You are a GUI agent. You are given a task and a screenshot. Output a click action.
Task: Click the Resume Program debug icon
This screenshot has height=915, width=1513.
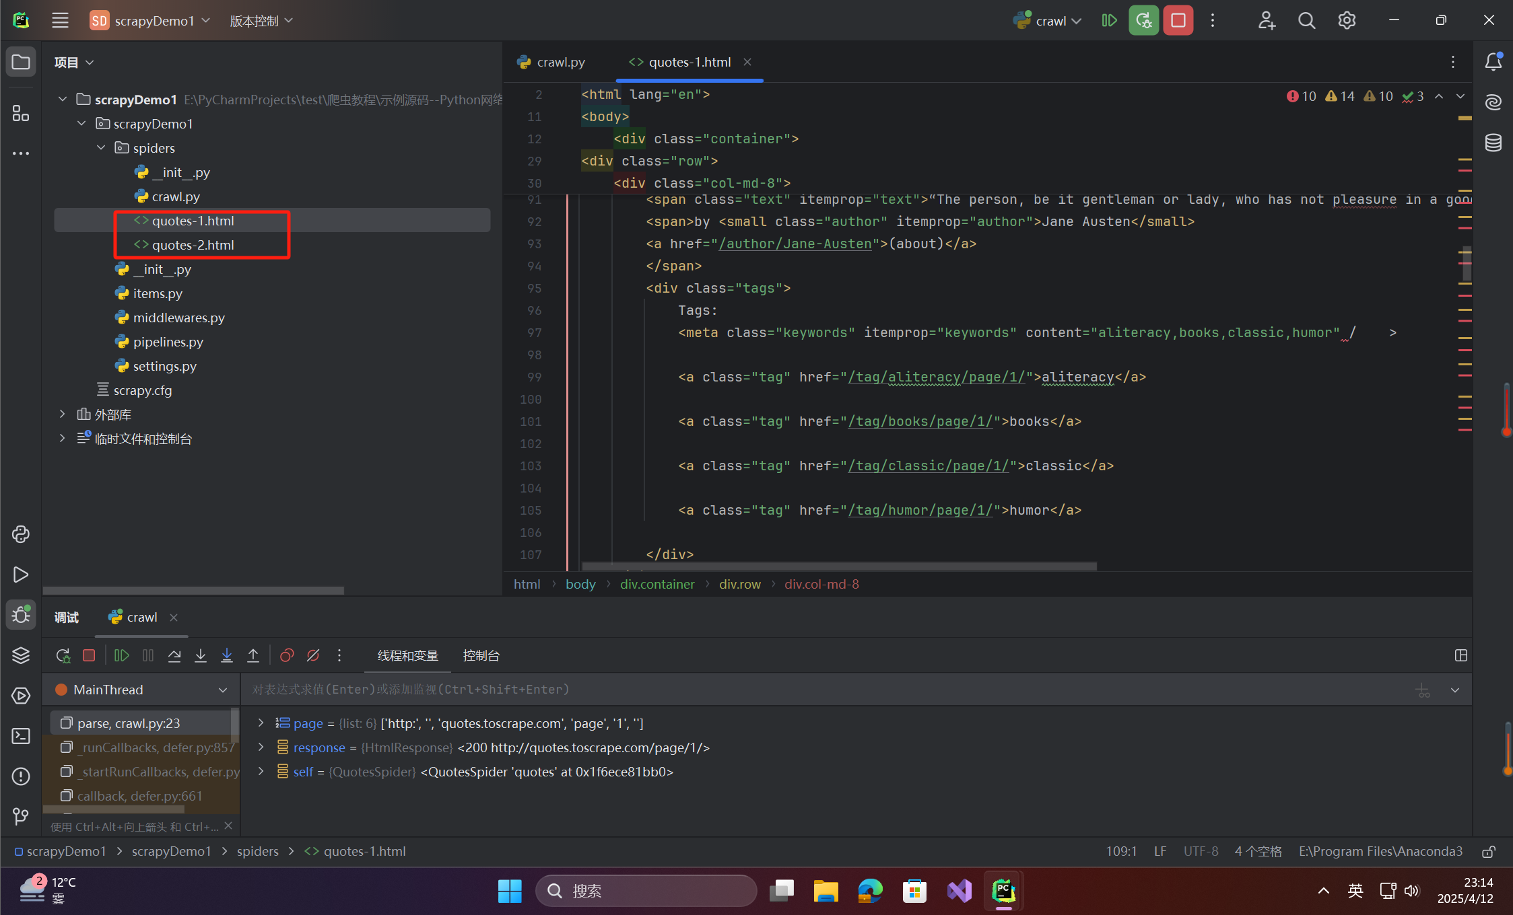121,655
